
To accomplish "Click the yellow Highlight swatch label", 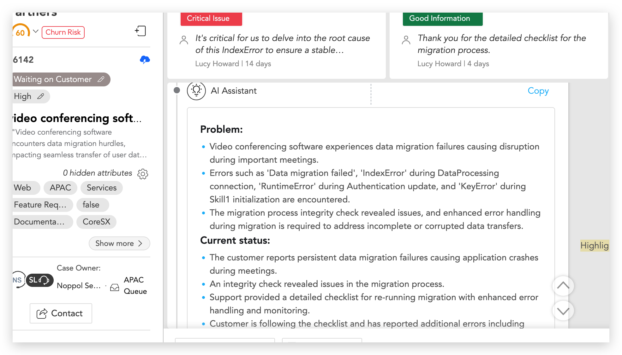I will pos(594,245).
